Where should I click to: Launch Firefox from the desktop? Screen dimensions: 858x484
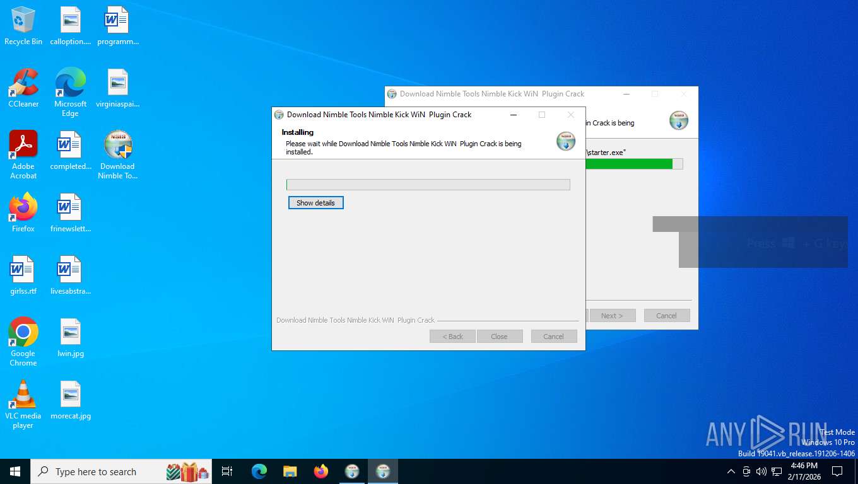pyautogui.click(x=23, y=214)
